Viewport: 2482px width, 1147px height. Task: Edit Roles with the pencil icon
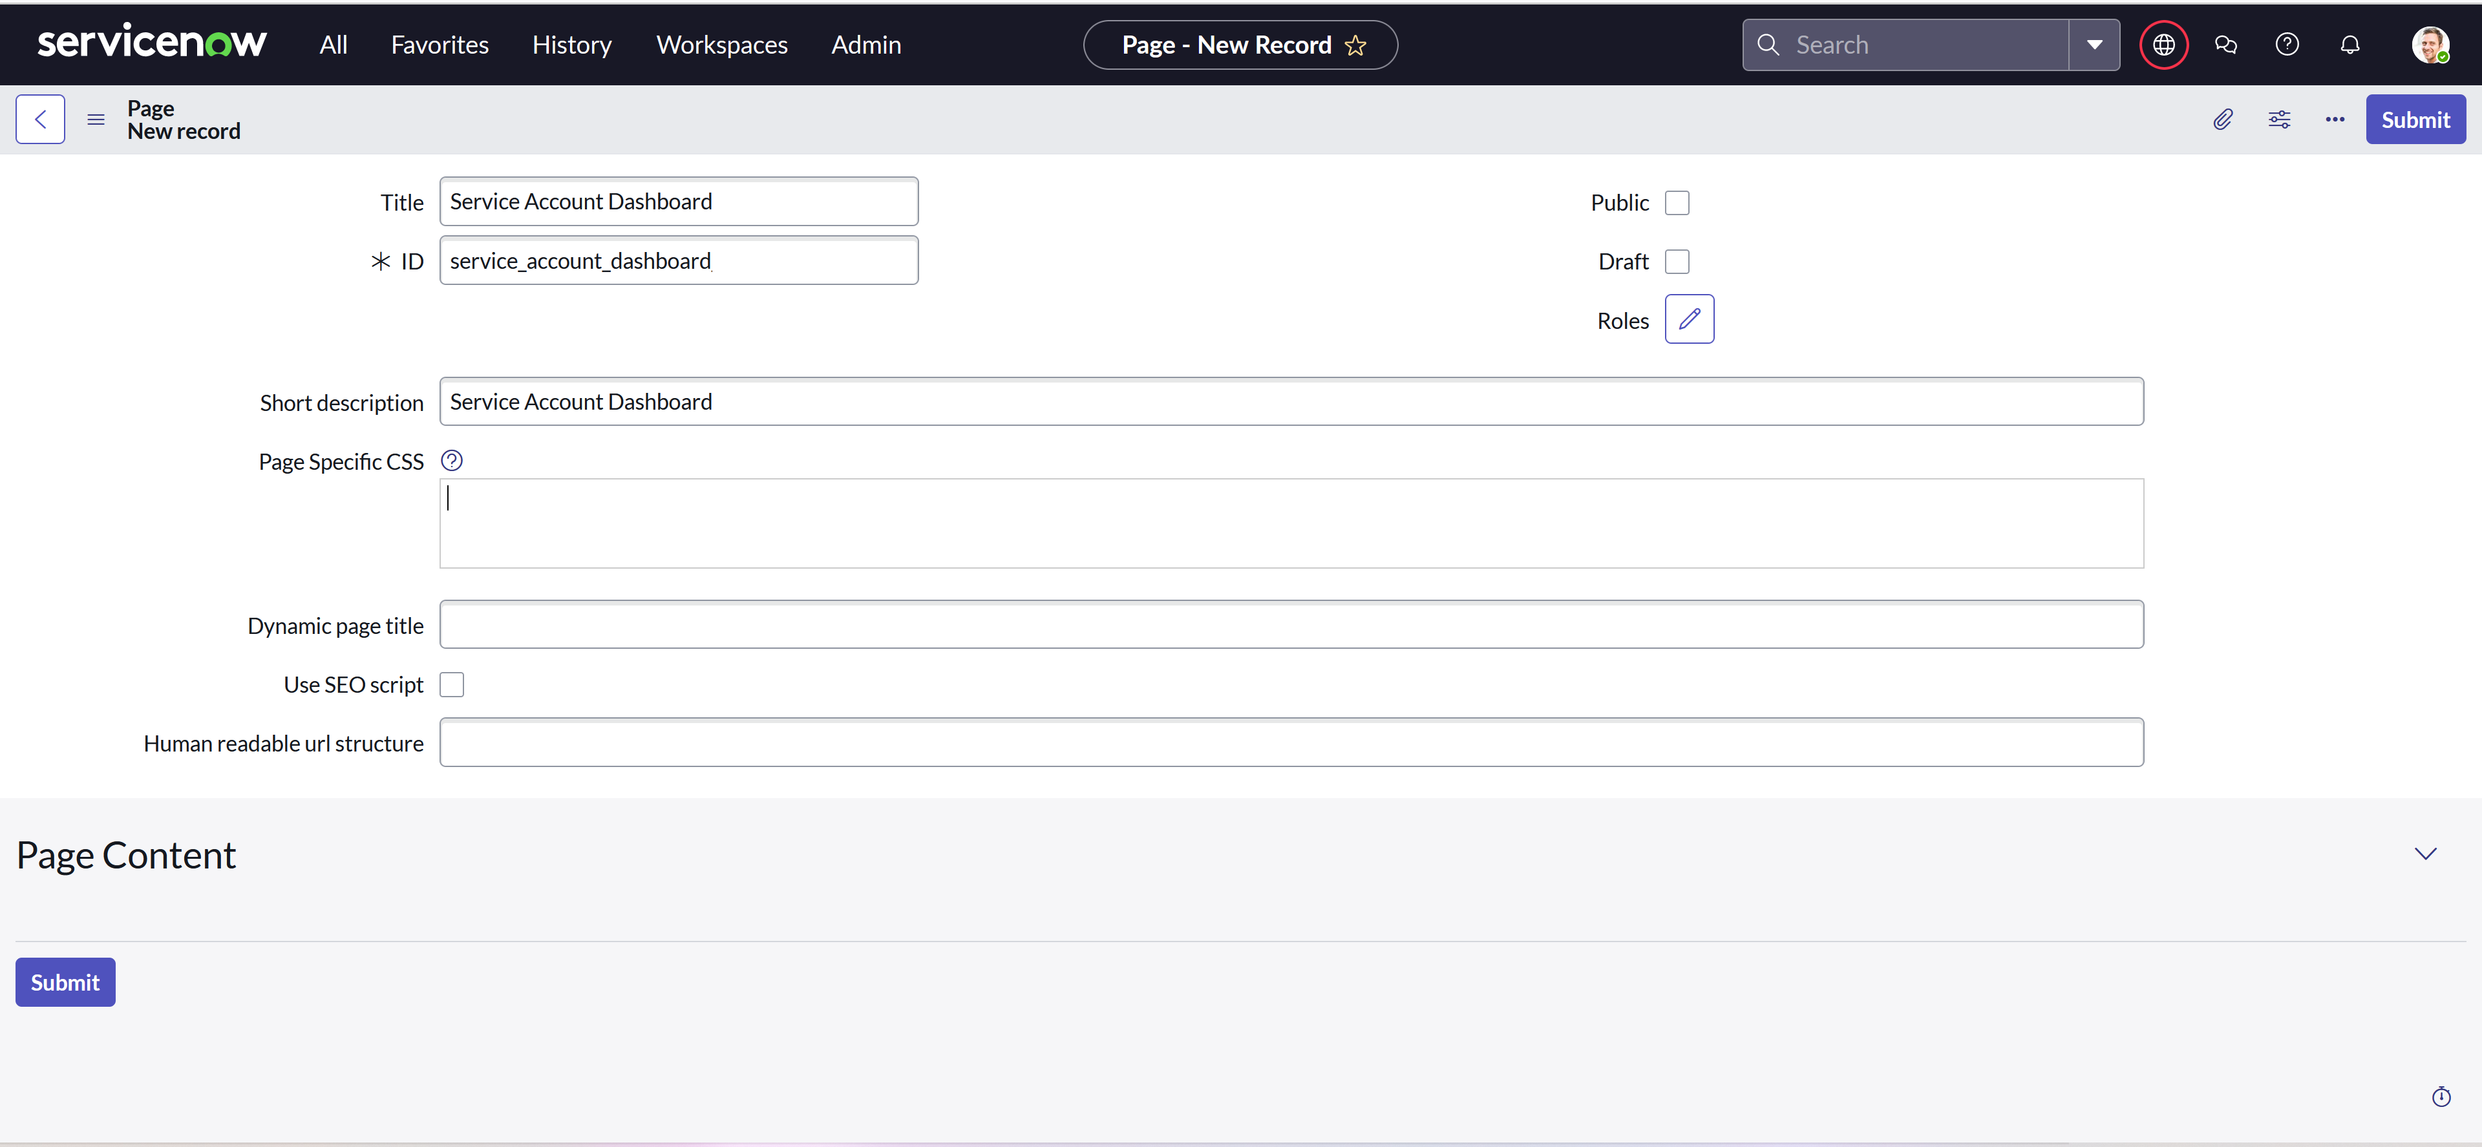(x=1689, y=319)
